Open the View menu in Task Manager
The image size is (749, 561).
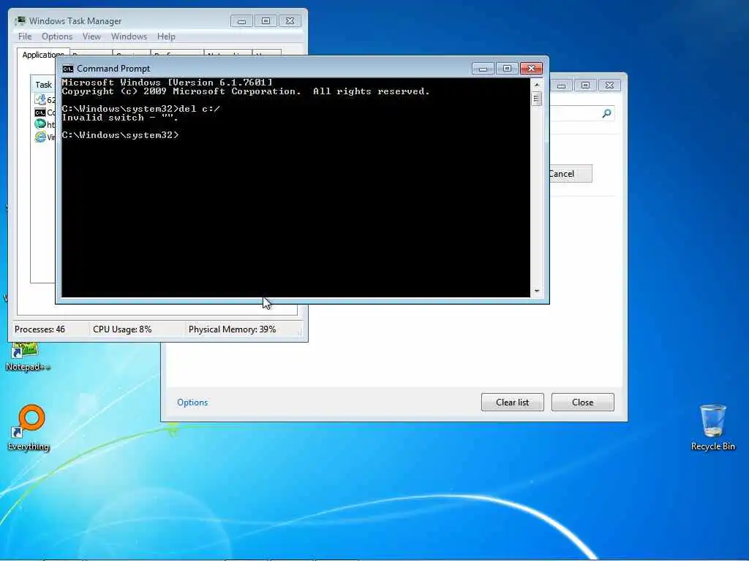pyautogui.click(x=91, y=37)
